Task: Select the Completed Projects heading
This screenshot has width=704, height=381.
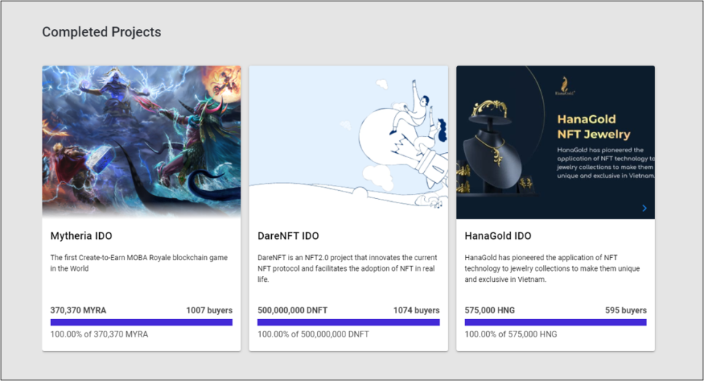Action: (101, 32)
